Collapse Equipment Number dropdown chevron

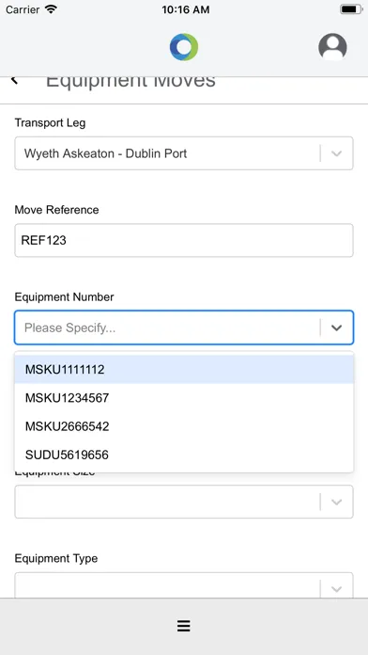point(336,327)
